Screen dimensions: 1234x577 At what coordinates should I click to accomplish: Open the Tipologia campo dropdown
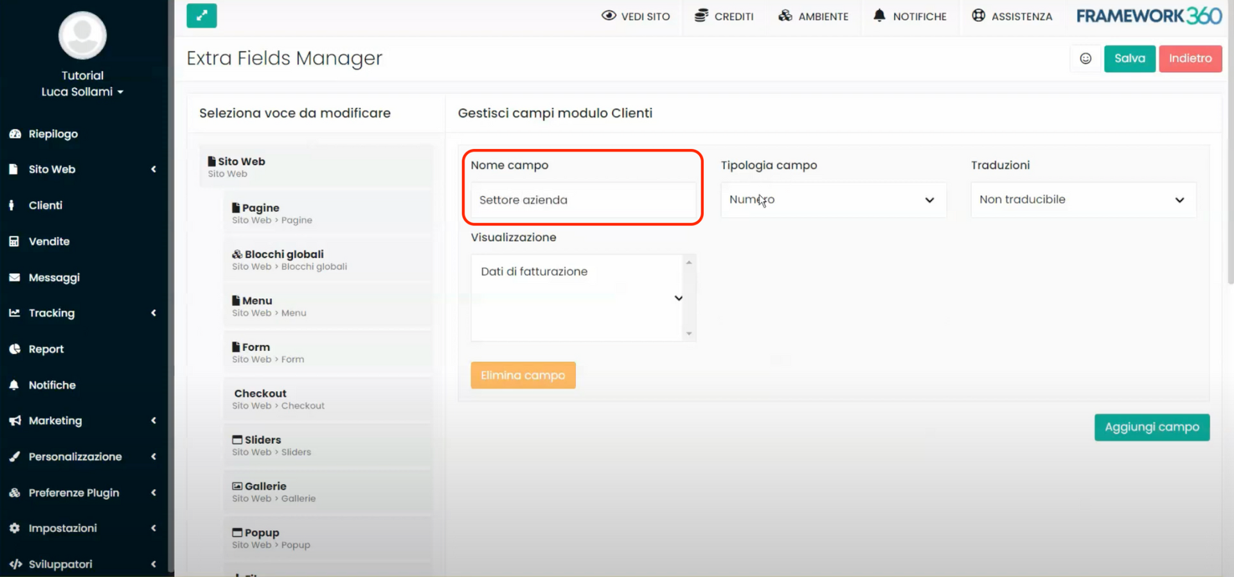coord(833,200)
